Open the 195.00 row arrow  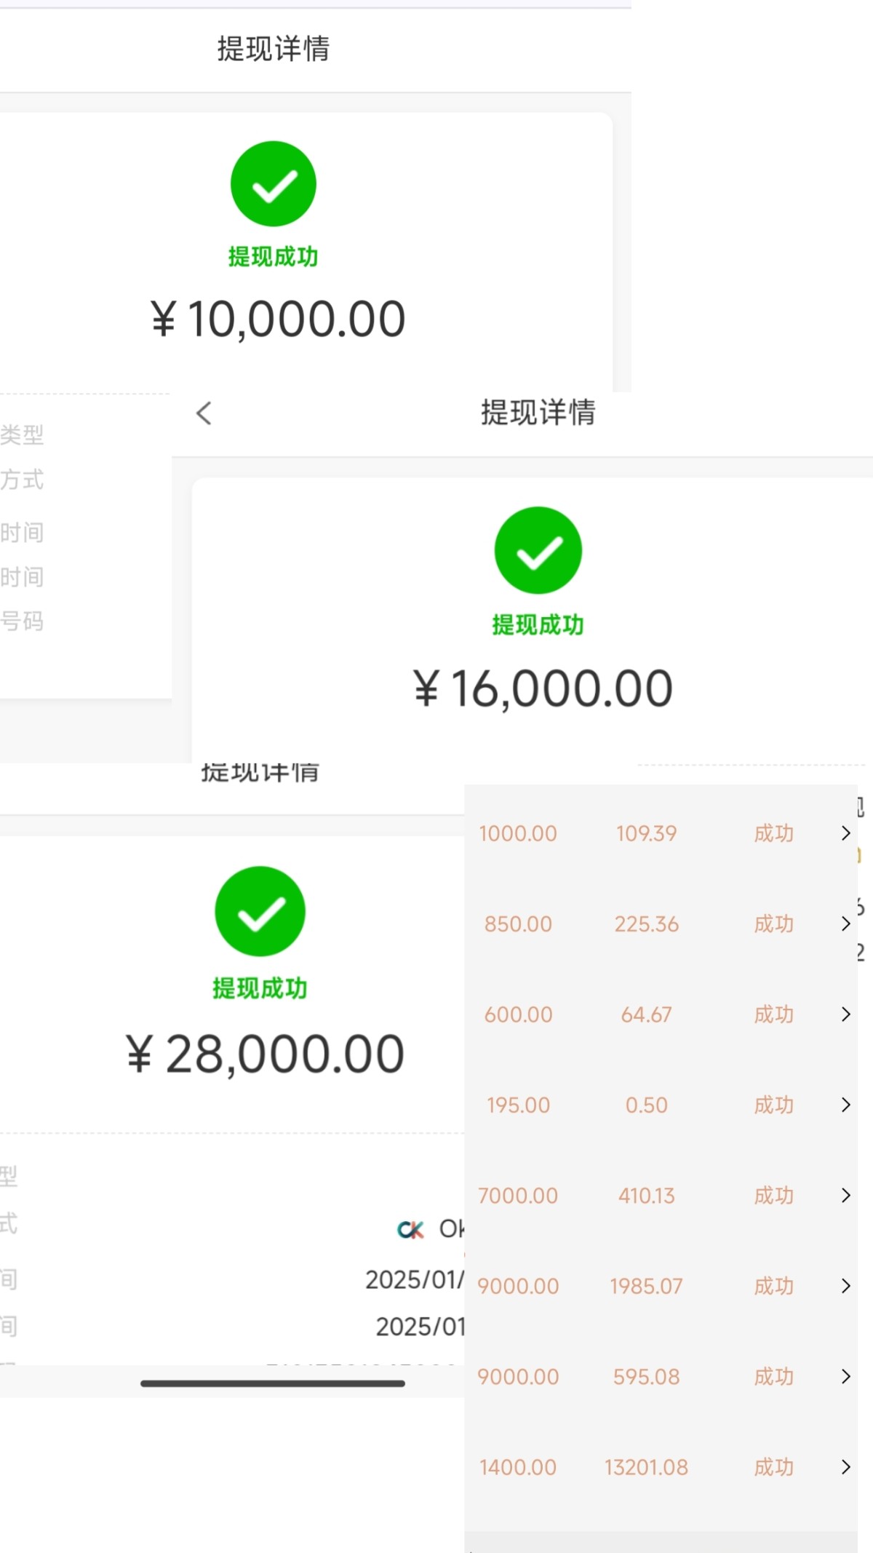tap(845, 1105)
